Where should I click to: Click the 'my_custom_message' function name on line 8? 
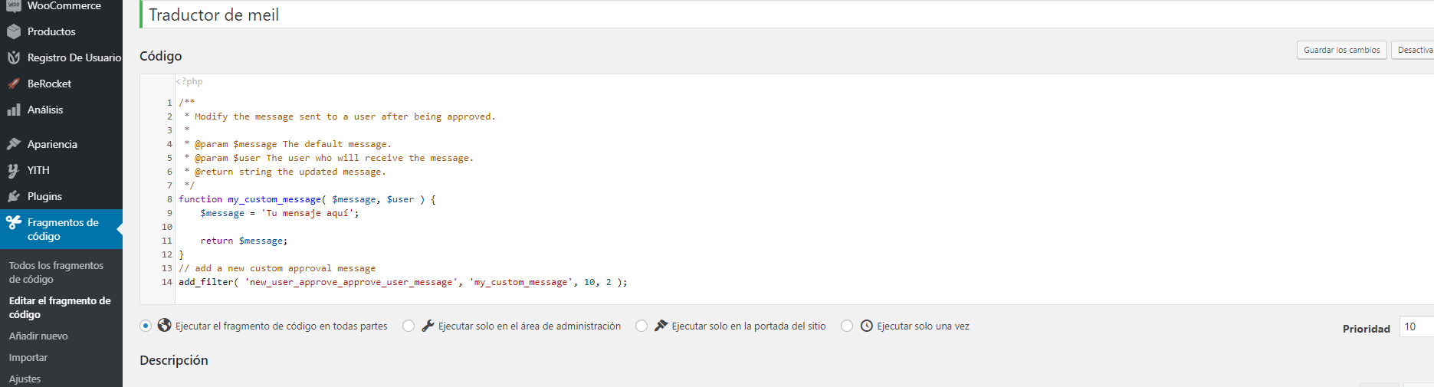[274, 199]
